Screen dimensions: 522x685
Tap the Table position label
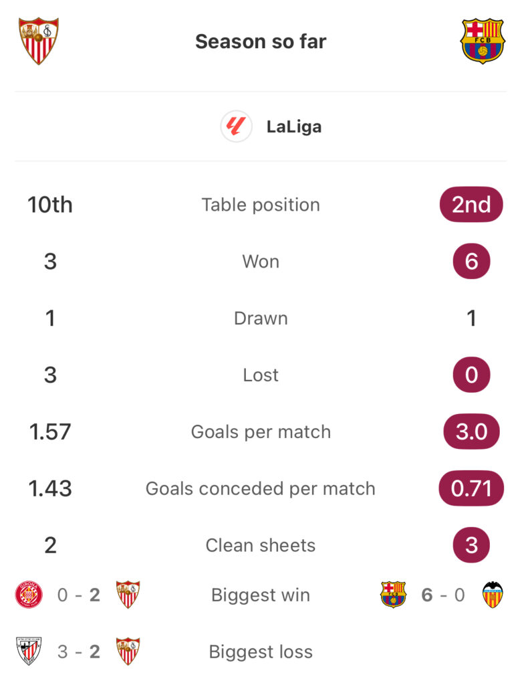coord(261,205)
